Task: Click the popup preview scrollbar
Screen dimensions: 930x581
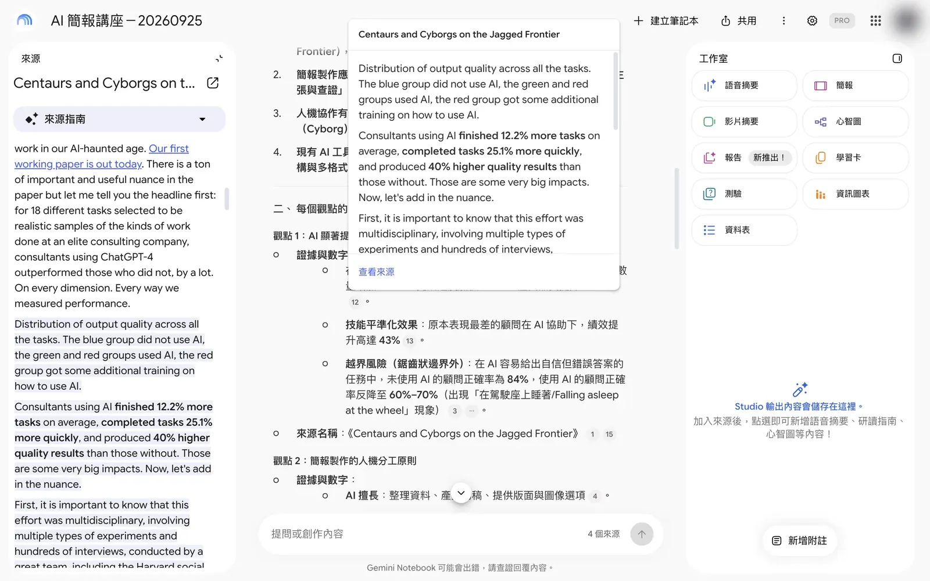Action: tap(616, 91)
